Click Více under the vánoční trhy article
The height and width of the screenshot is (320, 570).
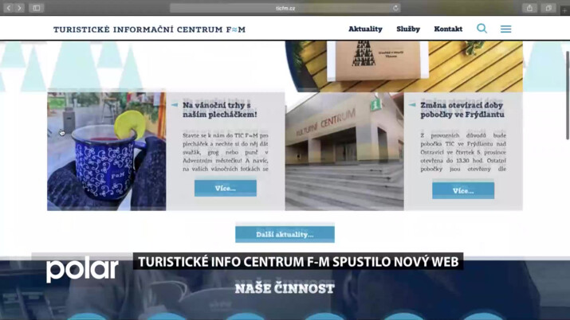[x=226, y=189]
